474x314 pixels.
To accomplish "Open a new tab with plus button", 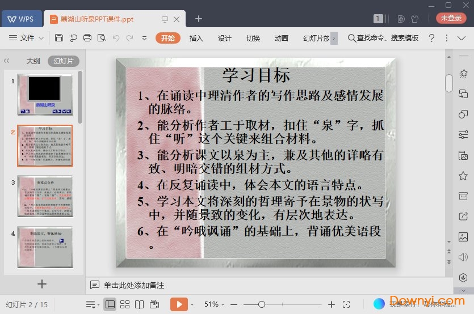I will point(199,19).
